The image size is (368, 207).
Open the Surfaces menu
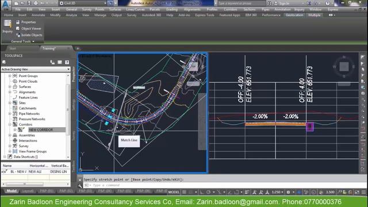pos(115,9)
